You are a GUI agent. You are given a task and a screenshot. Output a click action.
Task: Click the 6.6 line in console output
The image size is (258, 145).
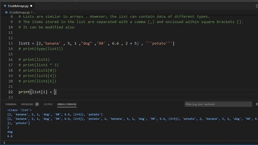tap(10, 136)
